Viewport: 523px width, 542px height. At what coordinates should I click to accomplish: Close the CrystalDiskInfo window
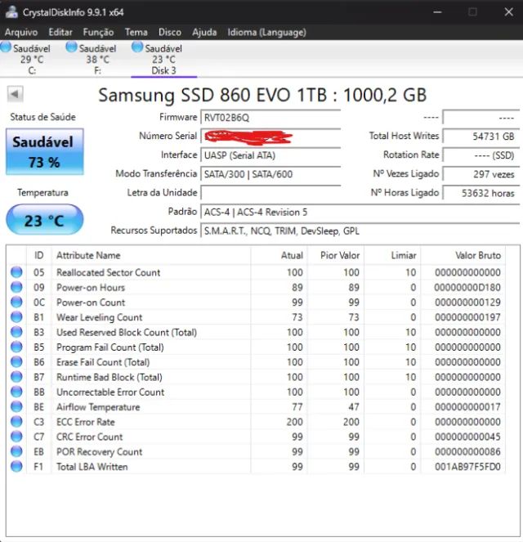click(x=508, y=12)
